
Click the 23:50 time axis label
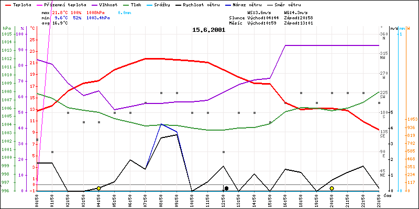[379, 199]
